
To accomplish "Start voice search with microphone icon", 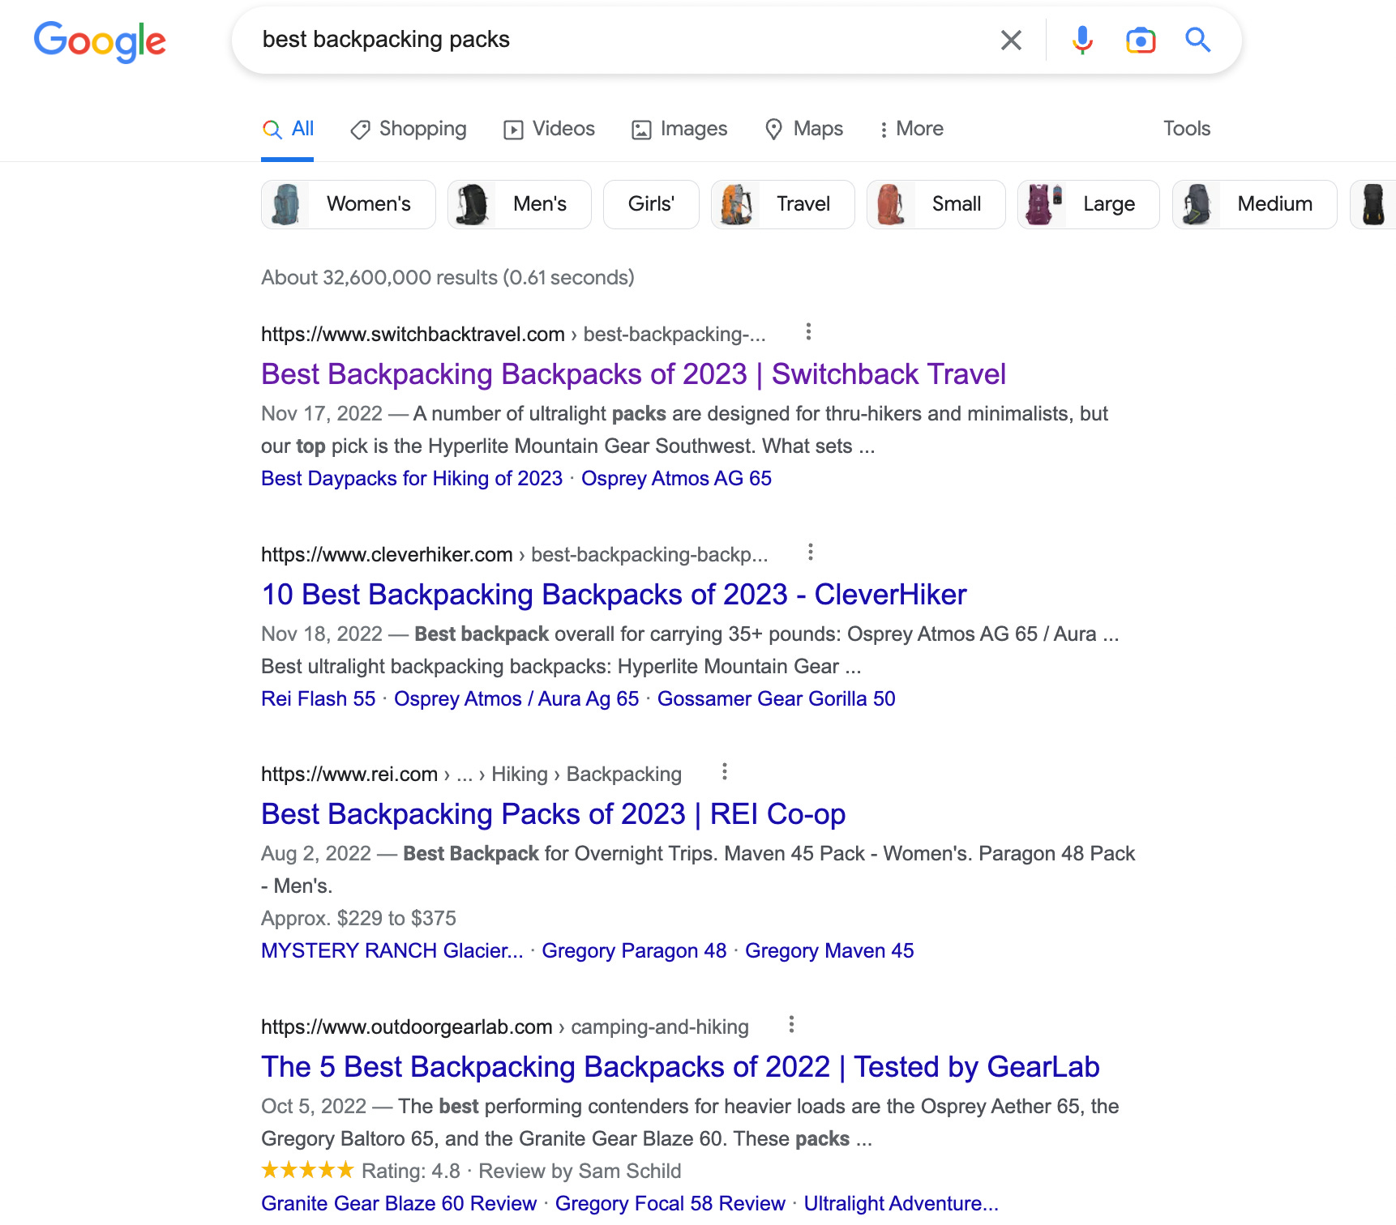I will pyautogui.click(x=1082, y=40).
